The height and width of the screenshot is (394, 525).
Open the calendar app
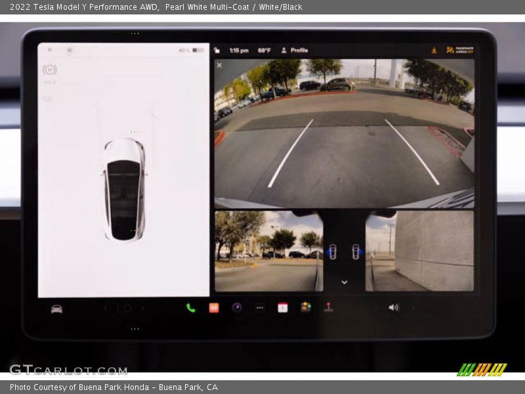point(282,307)
